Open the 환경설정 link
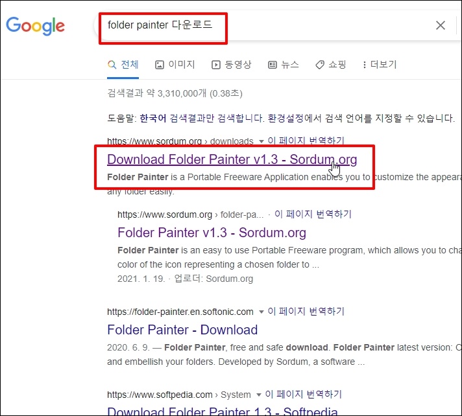 click(286, 119)
